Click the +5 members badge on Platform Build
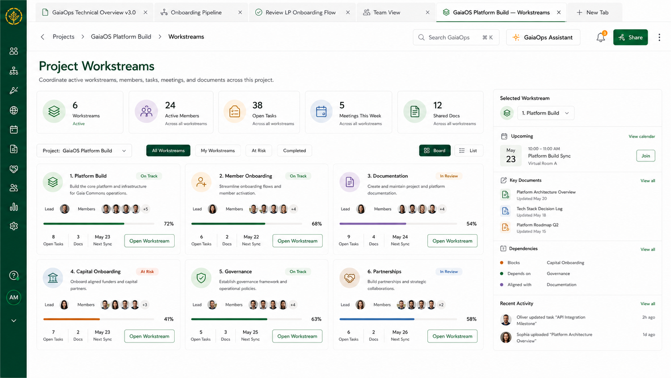Image resolution: width=671 pixels, height=378 pixels. coord(145,209)
